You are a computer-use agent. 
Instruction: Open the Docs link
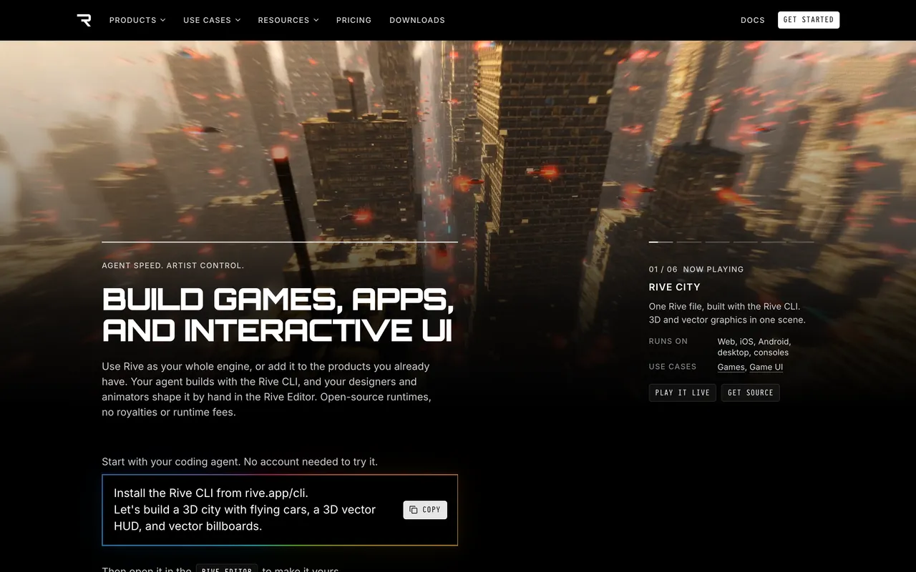[753, 20]
